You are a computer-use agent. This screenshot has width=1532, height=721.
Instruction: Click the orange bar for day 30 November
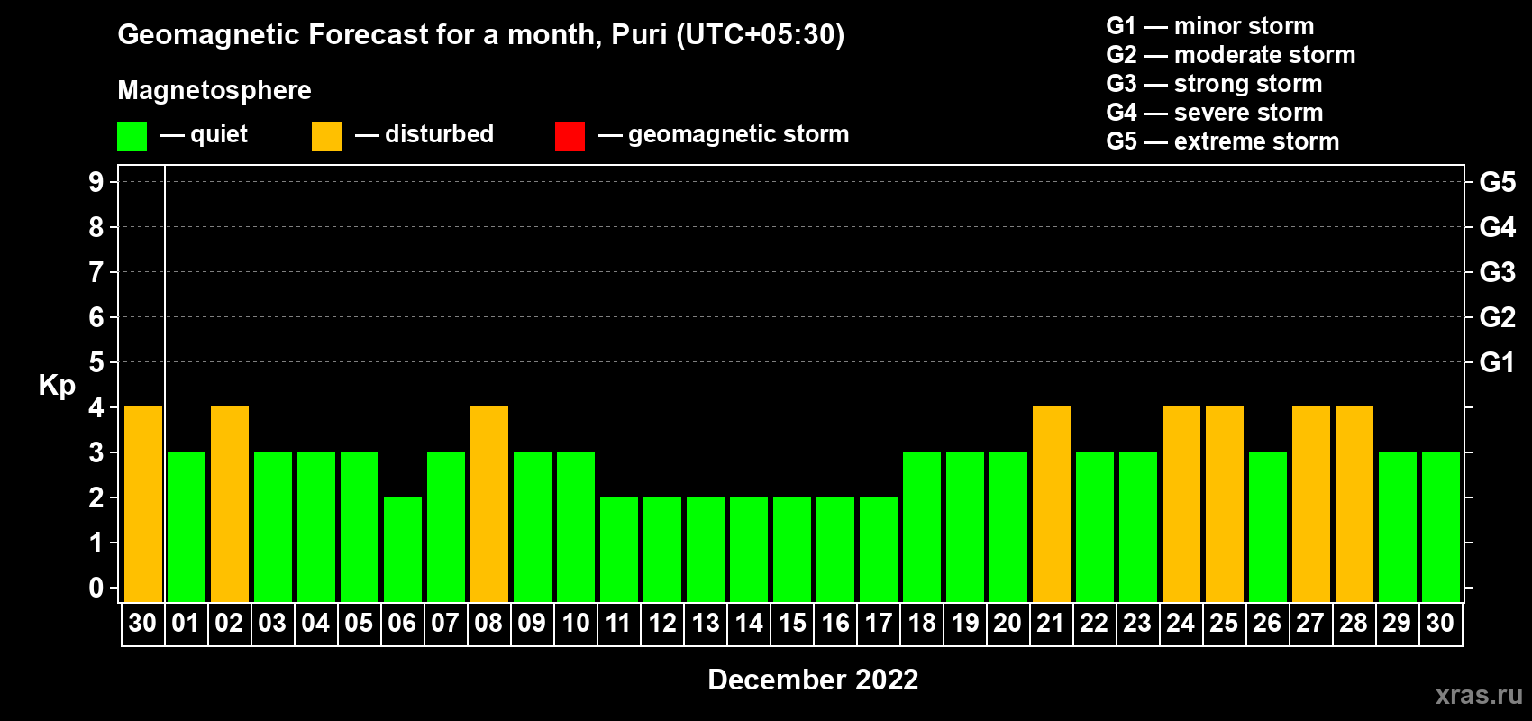click(143, 505)
